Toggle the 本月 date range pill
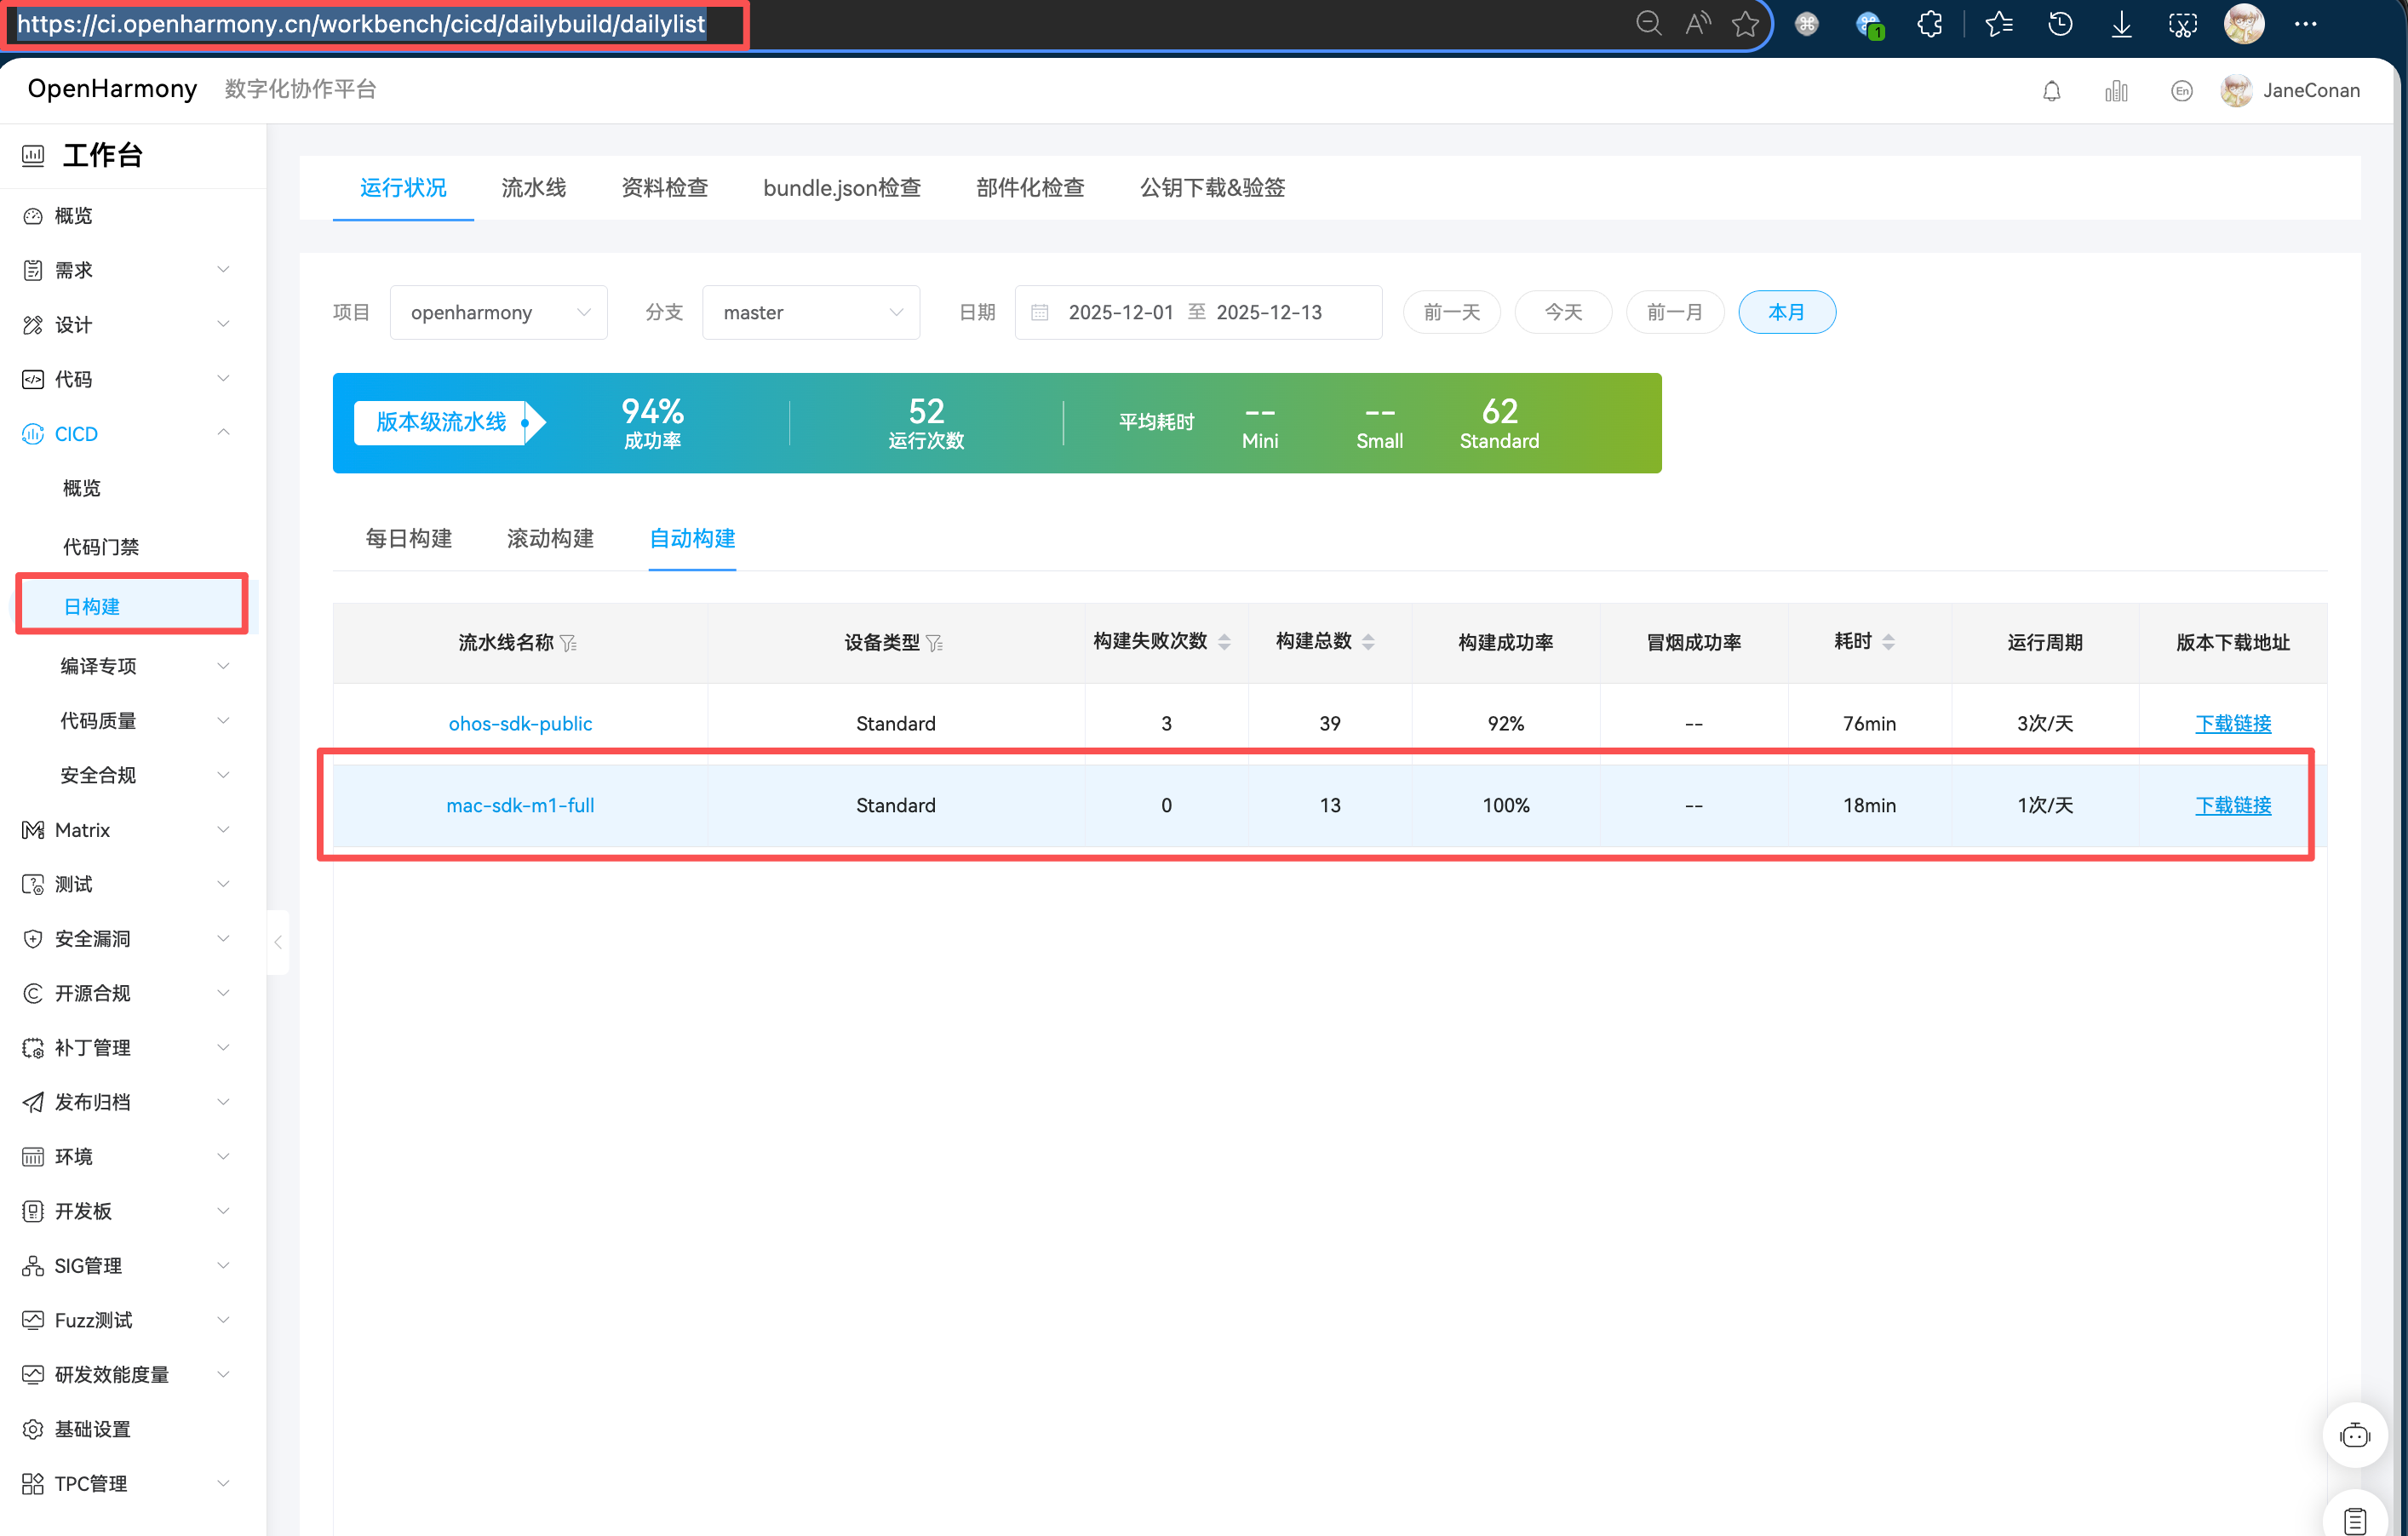Viewport: 2408px width, 1536px height. click(1786, 312)
